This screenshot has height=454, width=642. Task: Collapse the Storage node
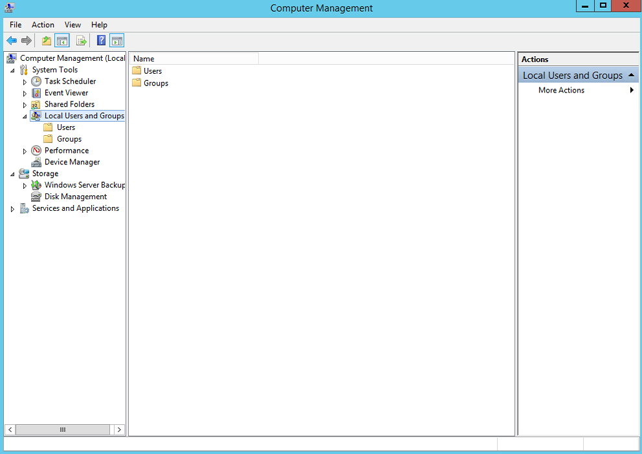13,174
